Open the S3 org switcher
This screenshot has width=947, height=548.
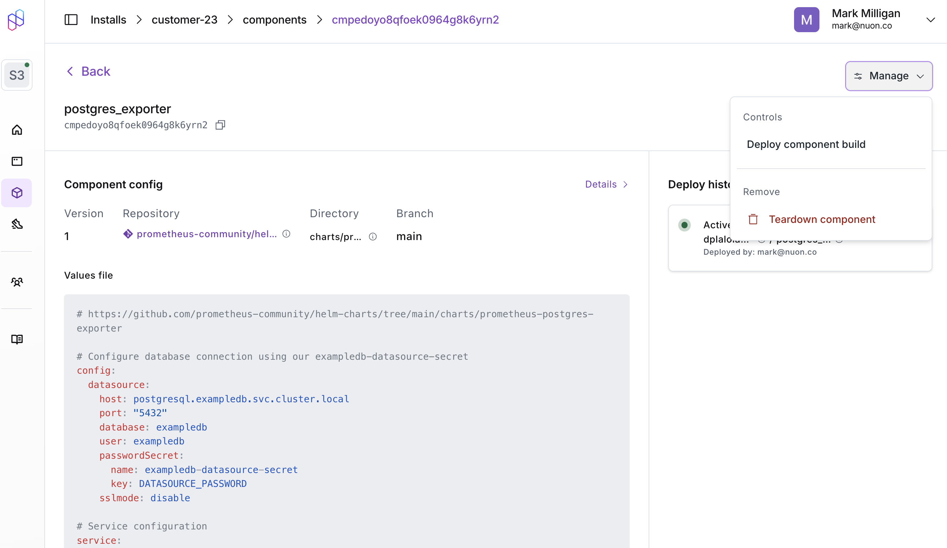click(17, 75)
